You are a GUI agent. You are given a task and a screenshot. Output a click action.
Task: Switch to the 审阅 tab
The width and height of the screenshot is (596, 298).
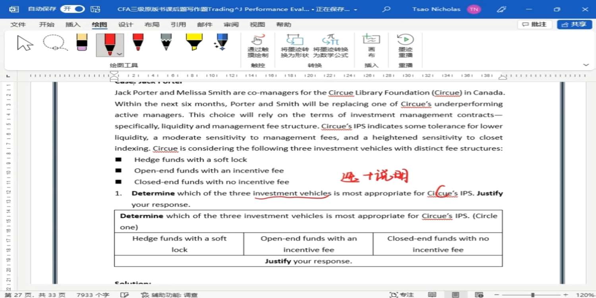[x=231, y=25]
